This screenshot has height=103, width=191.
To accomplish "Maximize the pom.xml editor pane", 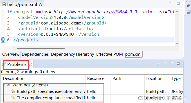I will (178, 3).
